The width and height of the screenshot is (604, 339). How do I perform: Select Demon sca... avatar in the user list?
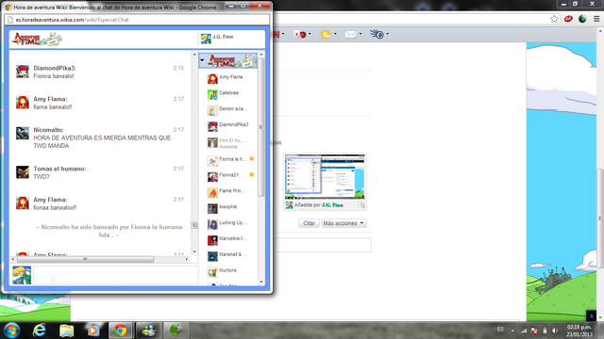coord(212,111)
